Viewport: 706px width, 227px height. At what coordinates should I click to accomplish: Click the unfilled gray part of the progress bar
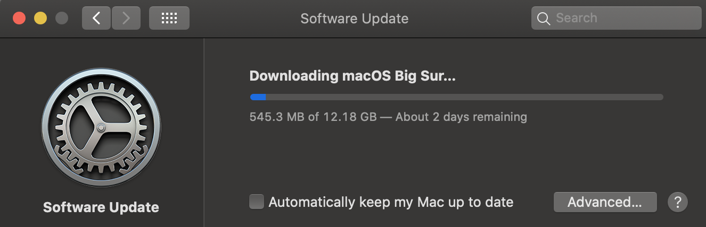pos(463,97)
